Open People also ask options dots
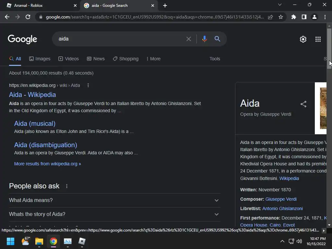This screenshot has width=332, height=249. point(67,186)
